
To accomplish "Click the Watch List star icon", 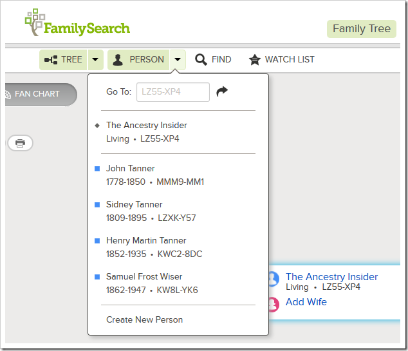I will (x=255, y=60).
